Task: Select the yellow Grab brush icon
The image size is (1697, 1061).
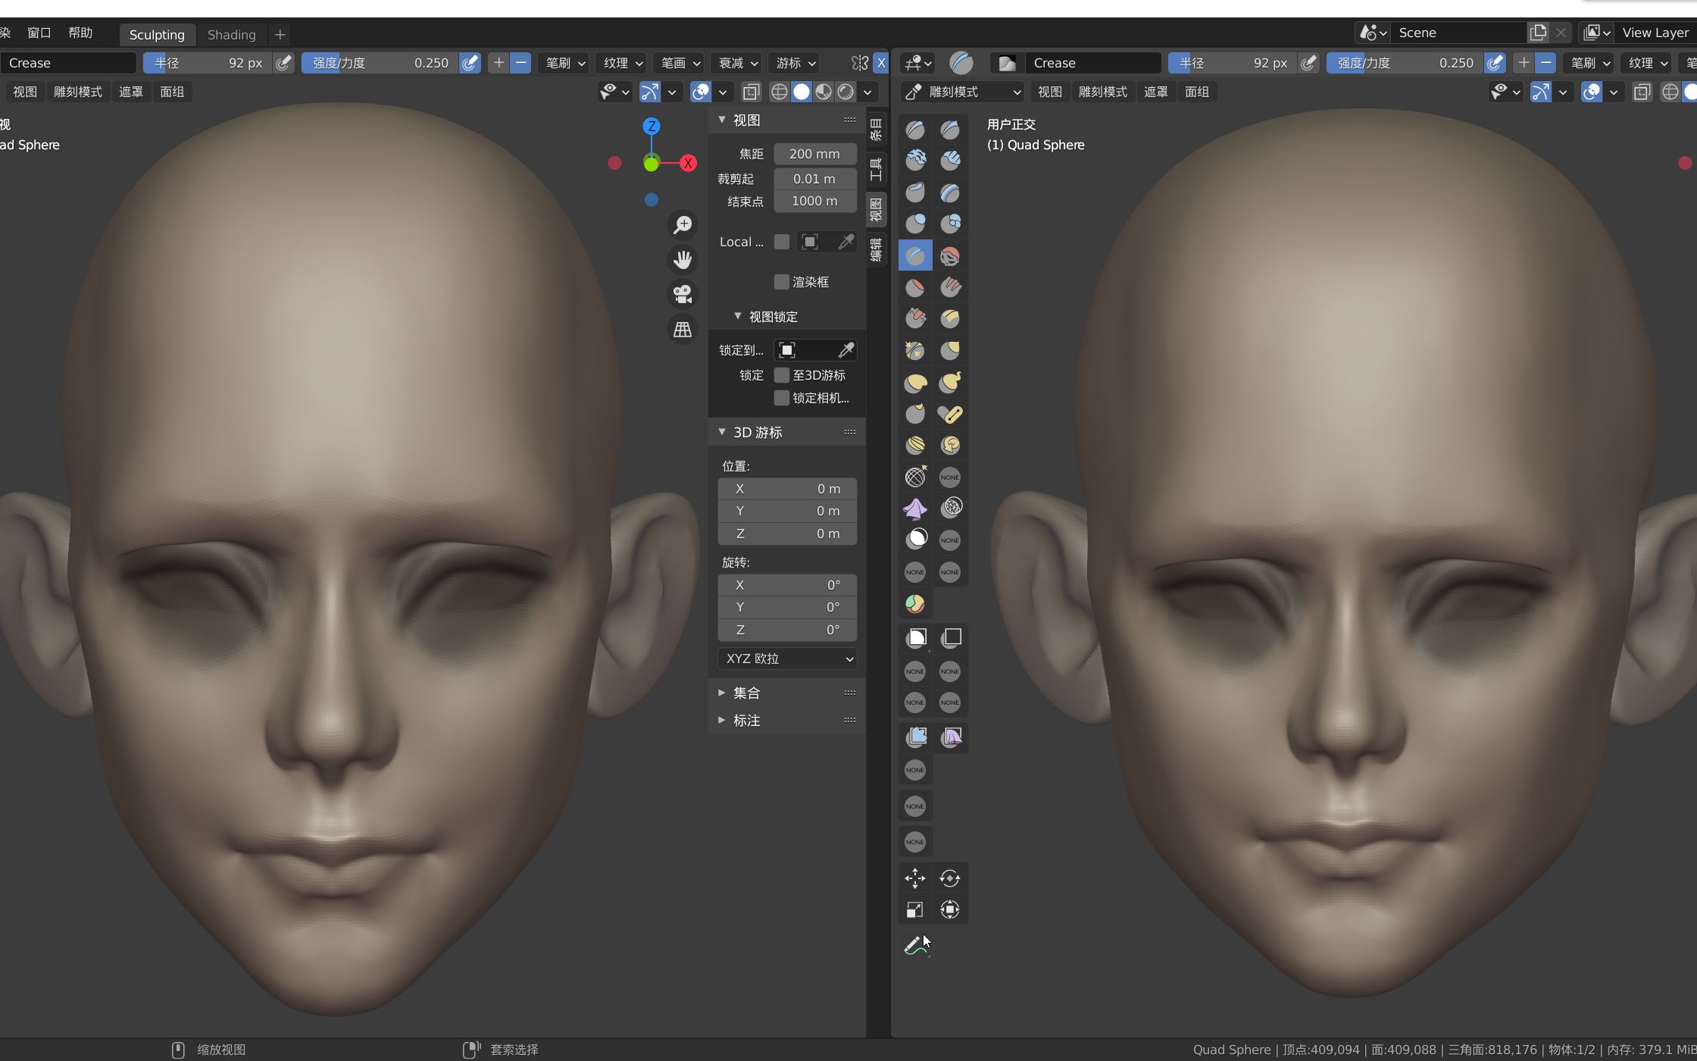Action: point(914,383)
